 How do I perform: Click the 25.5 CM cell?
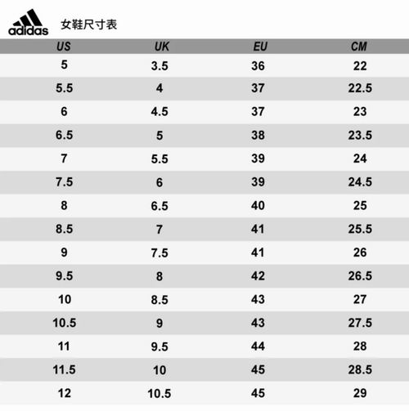[x=360, y=229]
